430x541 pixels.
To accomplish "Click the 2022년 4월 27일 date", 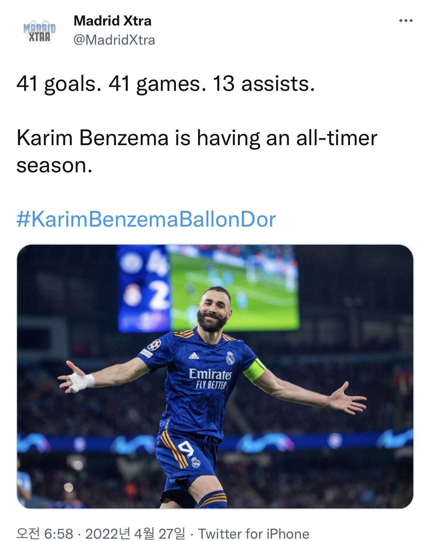I will coord(135,533).
